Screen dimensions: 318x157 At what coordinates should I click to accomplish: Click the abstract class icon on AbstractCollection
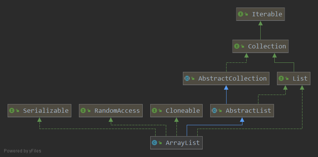click(x=187, y=79)
